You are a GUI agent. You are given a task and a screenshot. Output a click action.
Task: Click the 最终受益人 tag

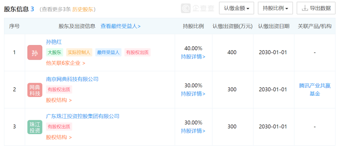[x=108, y=53]
